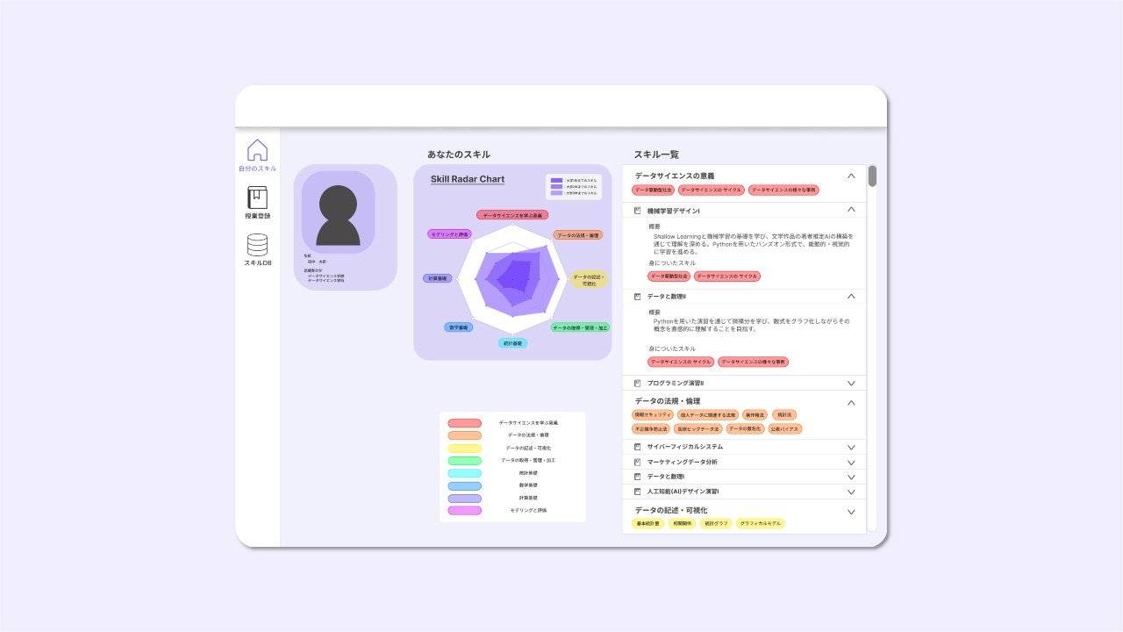The image size is (1123, 632).
Task: Click the book icon beside サイバーフィジカルシステム
Action: click(x=638, y=447)
